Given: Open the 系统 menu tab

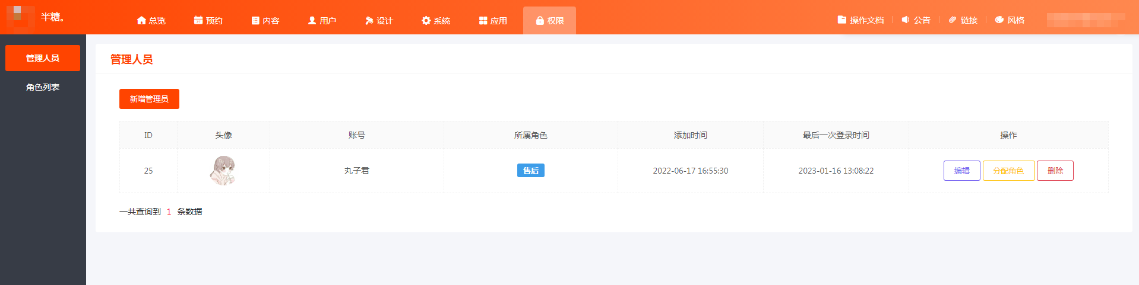Looking at the screenshot, I should point(436,20).
